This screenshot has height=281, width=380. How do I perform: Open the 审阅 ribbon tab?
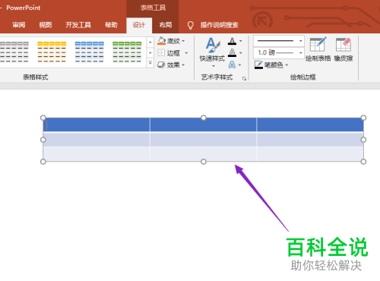coord(19,25)
